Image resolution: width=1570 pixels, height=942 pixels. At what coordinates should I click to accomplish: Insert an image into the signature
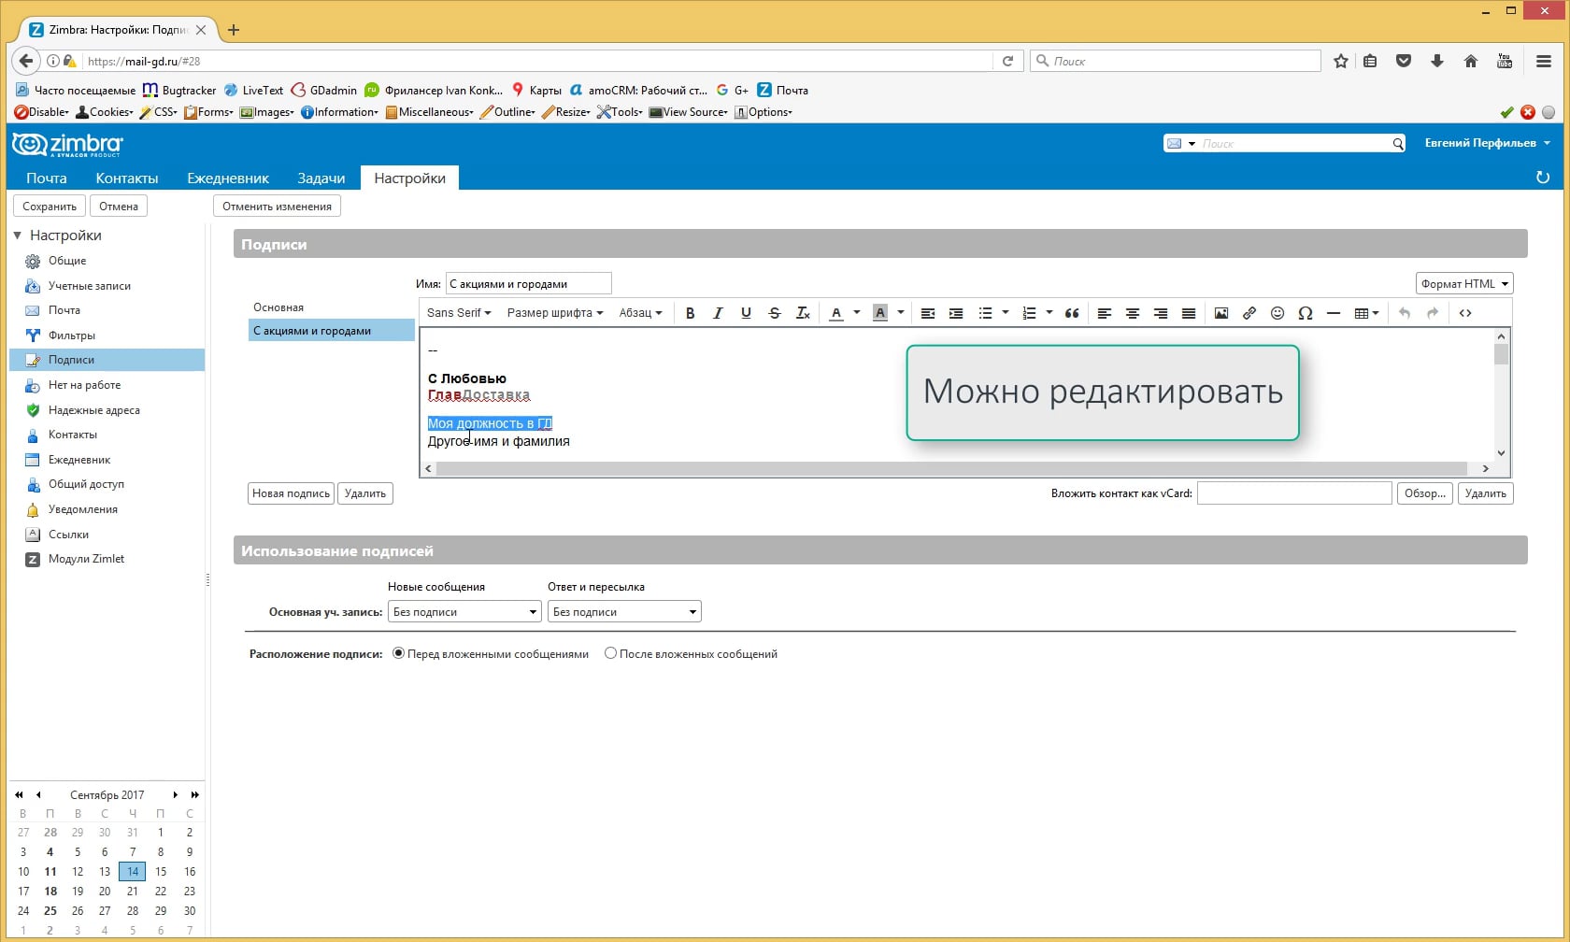(x=1220, y=313)
